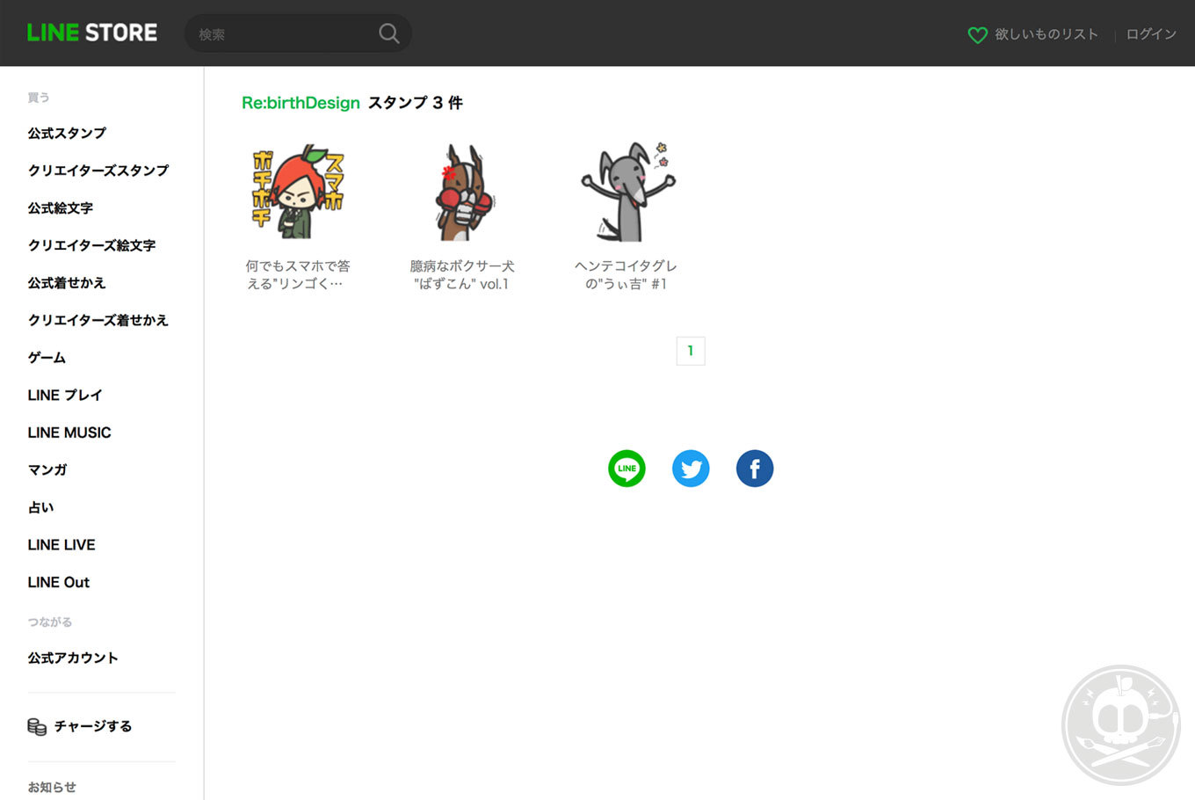Open the マンガ sidebar item
The width and height of the screenshot is (1195, 800).
tap(47, 470)
